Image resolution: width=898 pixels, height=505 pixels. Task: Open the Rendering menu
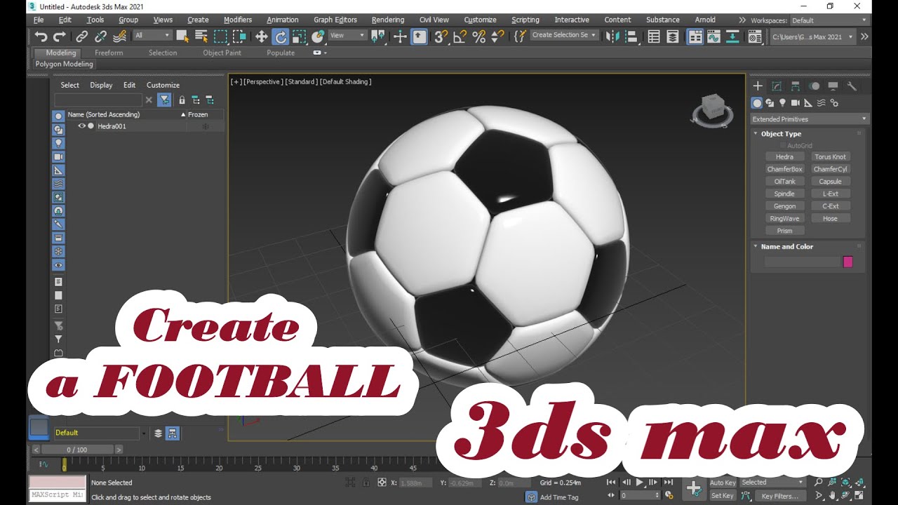(388, 20)
